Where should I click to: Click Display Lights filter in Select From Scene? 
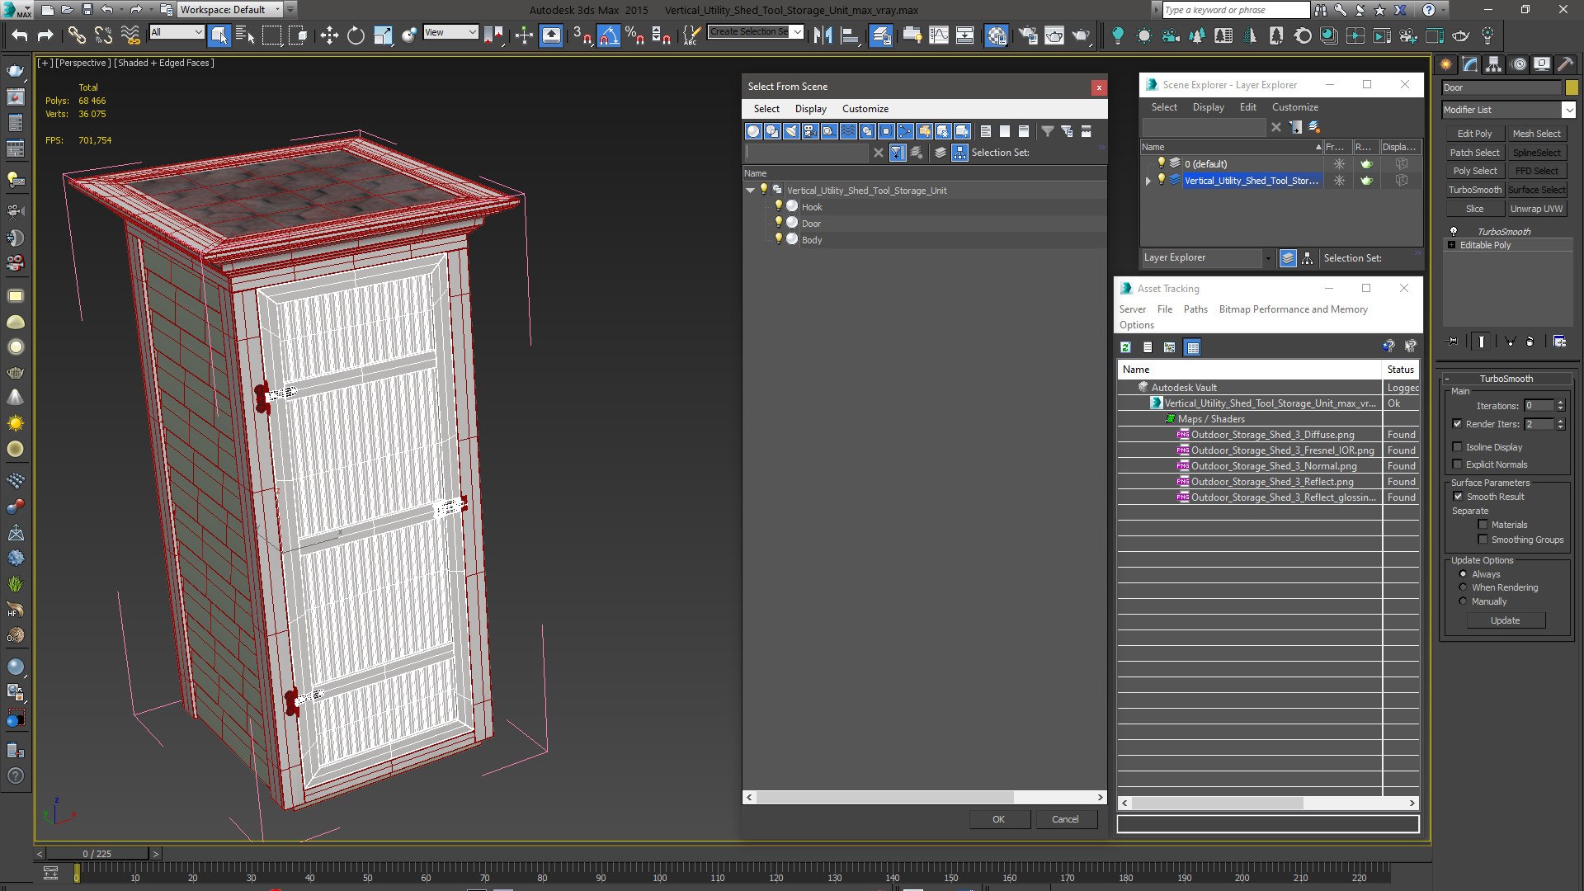pos(791,131)
